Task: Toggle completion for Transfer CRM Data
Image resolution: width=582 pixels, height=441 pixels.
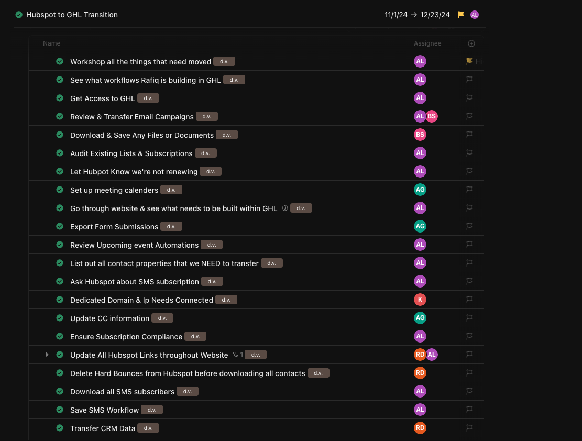Action: coord(60,428)
